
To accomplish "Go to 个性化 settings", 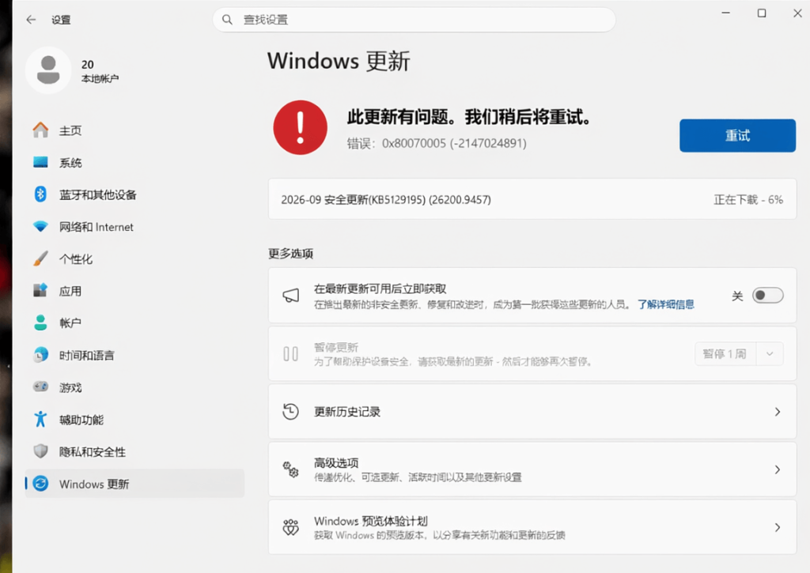I will pyautogui.click(x=134, y=258).
